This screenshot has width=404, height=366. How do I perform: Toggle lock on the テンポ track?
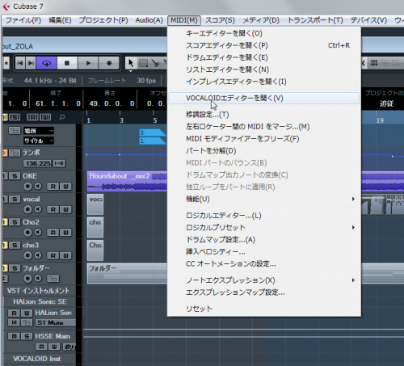tap(15, 153)
